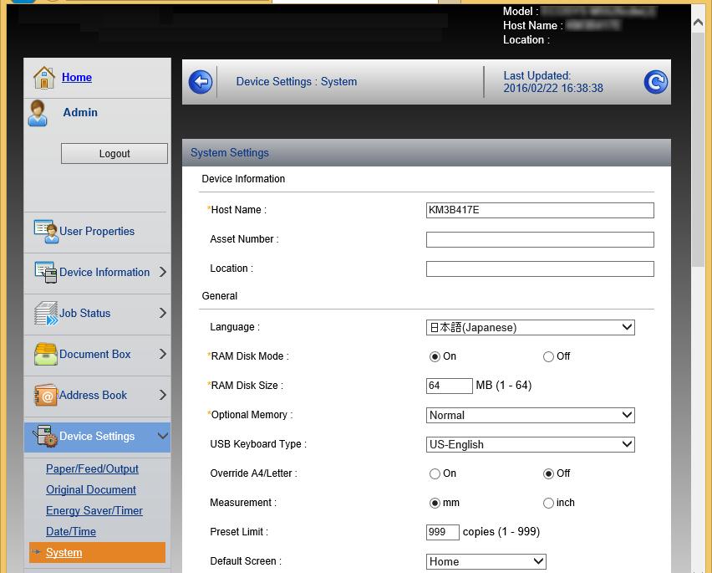
Task: Click the Preset Limit copies field
Action: [443, 532]
